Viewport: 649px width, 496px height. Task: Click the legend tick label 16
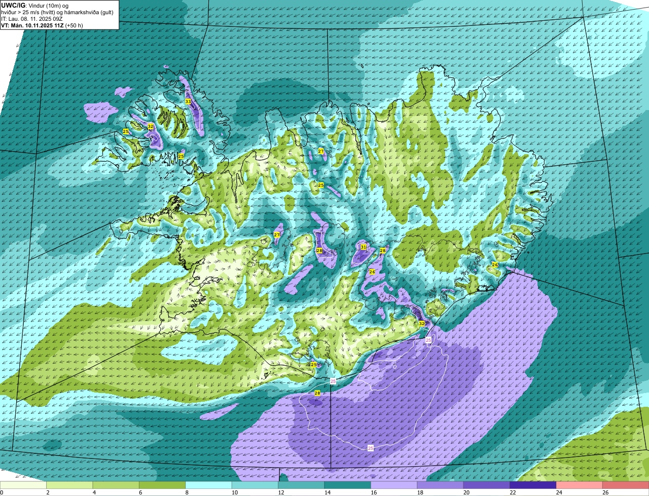point(373,492)
